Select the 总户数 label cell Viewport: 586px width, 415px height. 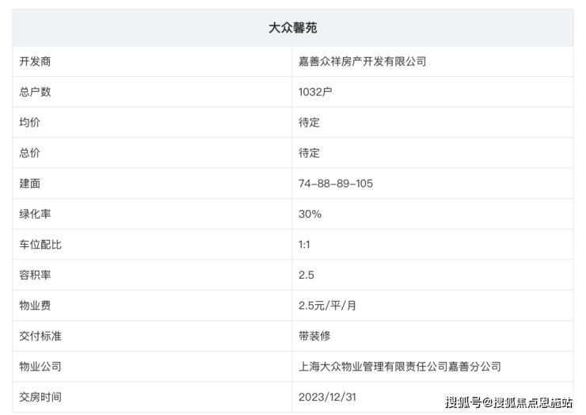tap(152, 92)
